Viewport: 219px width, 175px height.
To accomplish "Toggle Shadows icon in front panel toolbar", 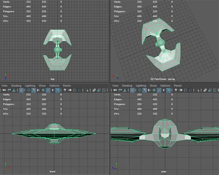I will tap(57, 90).
